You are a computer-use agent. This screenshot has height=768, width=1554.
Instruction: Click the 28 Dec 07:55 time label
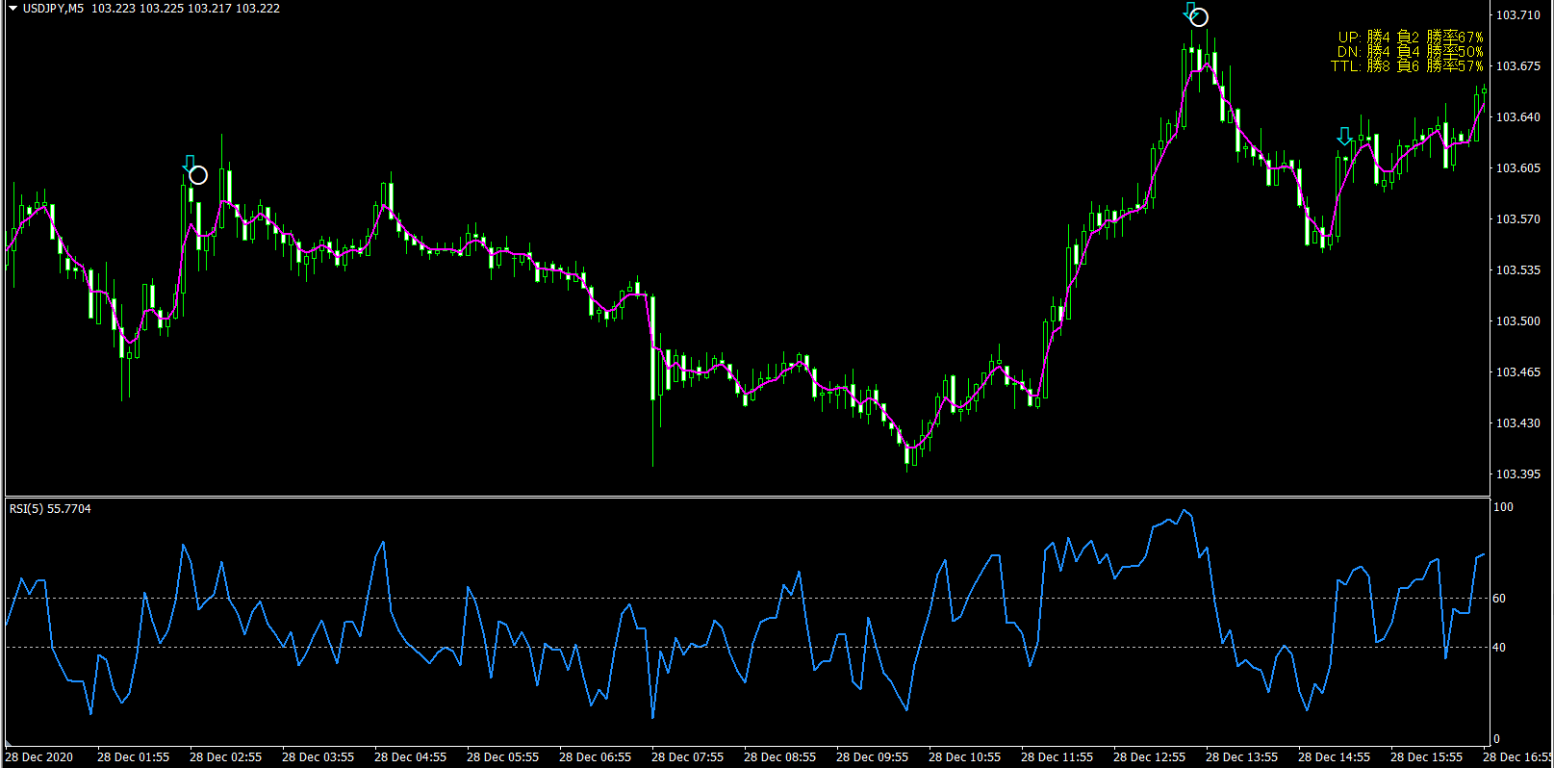click(x=687, y=757)
